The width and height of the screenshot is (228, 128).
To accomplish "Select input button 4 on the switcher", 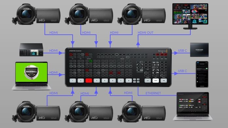I will click(97, 81).
